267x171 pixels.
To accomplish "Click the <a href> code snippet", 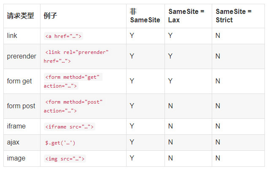I will (63, 36).
